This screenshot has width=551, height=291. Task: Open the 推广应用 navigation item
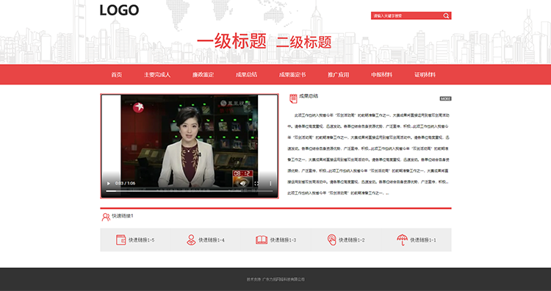tap(338, 74)
